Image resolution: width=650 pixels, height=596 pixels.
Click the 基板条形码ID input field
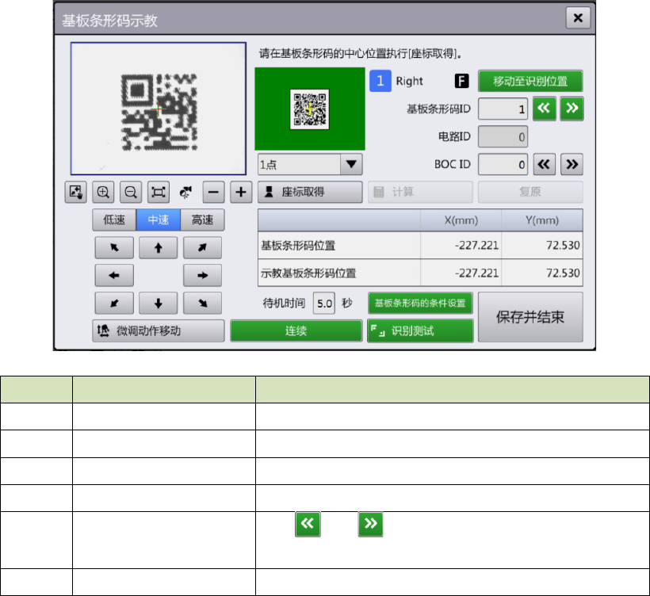coord(503,109)
